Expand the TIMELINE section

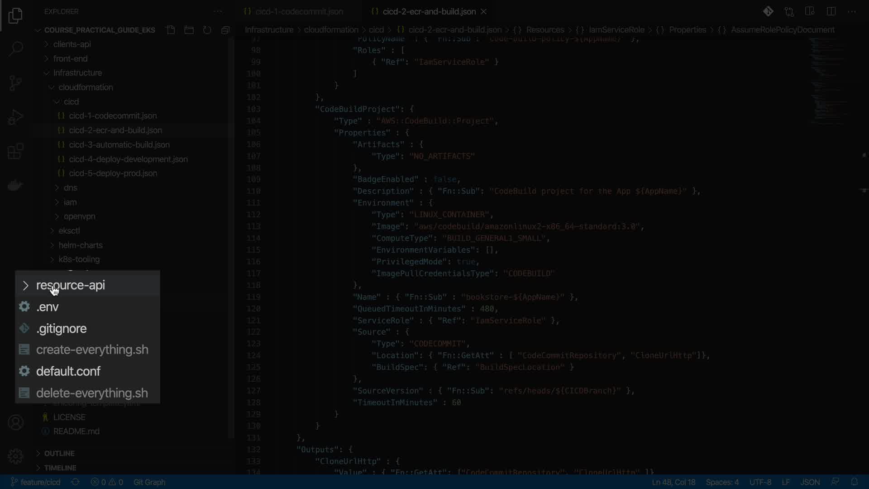pyautogui.click(x=60, y=468)
